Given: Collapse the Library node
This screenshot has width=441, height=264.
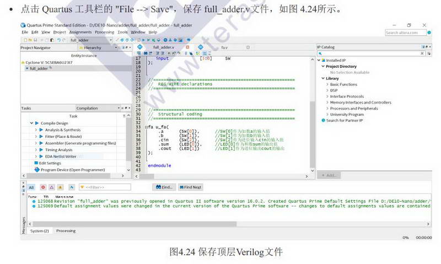Looking at the screenshot, I should click(323, 78).
